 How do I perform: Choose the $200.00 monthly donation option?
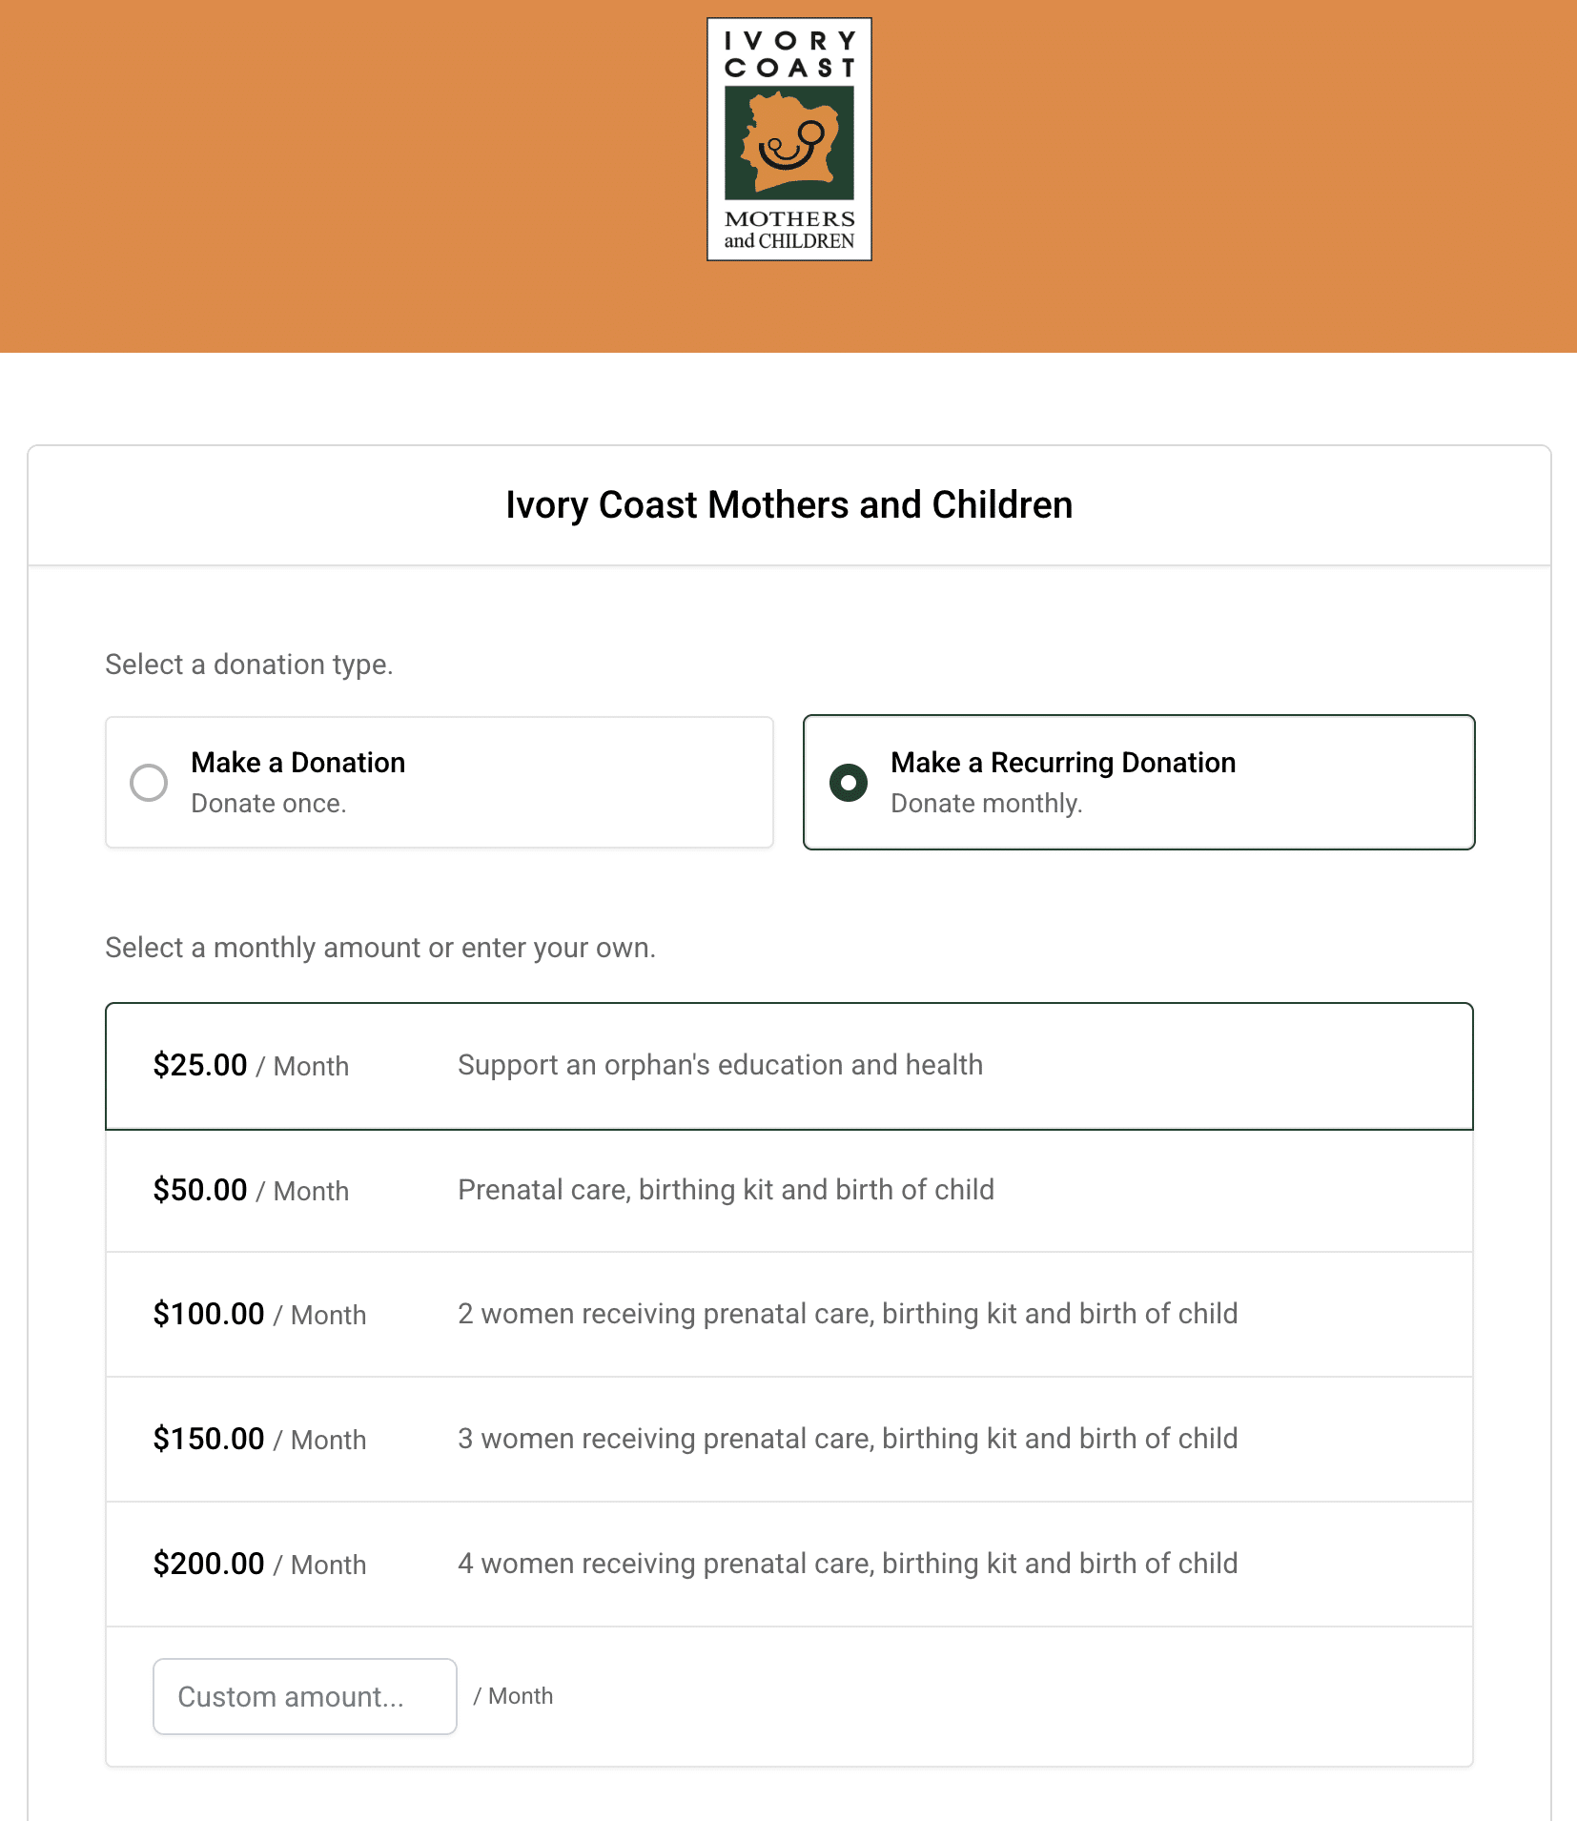pyautogui.click(x=788, y=1564)
